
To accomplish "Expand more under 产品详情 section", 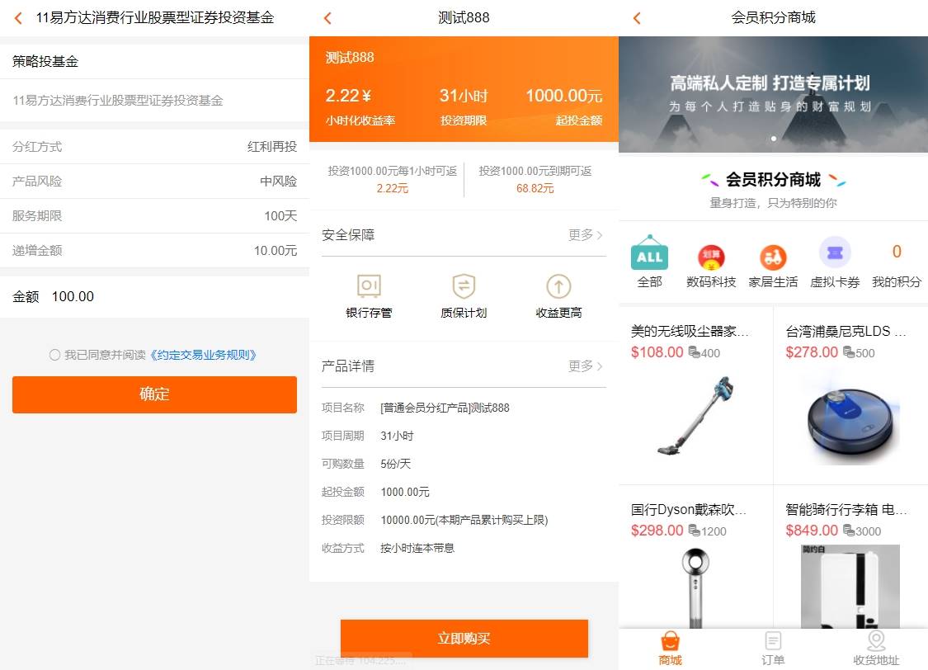I will coord(585,366).
